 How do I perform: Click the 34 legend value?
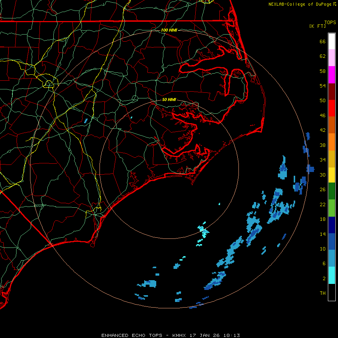point(323,160)
